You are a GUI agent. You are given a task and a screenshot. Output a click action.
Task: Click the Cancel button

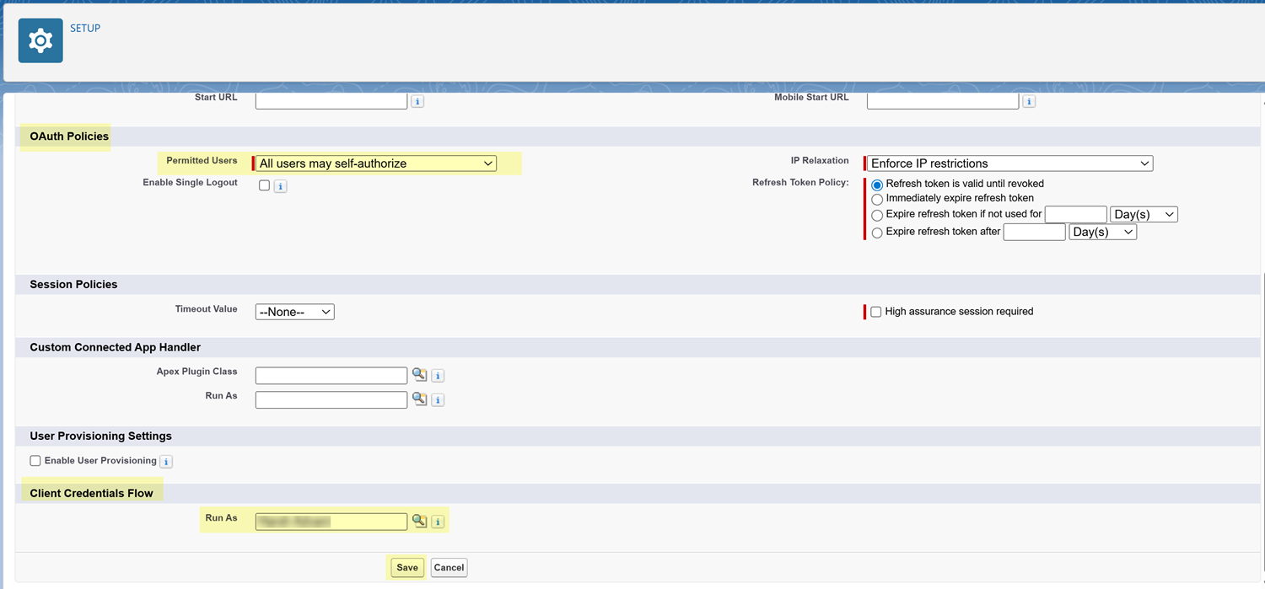coord(449,568)
